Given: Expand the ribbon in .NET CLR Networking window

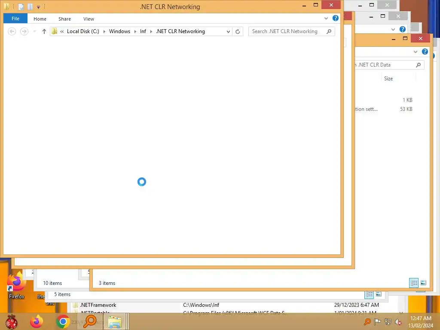Looking at the screenshot, I should [x=326, y=18].
